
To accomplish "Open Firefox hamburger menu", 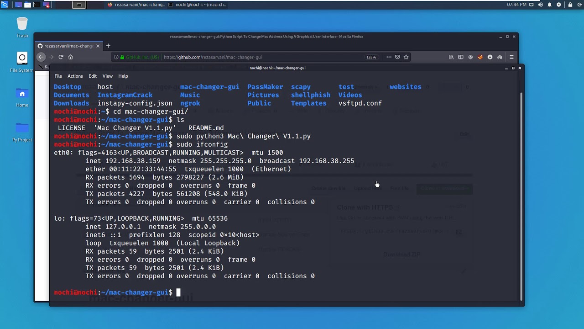I will (511, 57).
